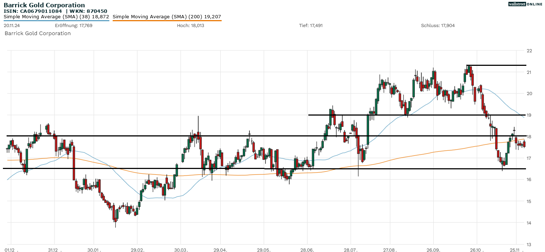The width and height of the screenshot is (545, 252).
Task: Click the 18 price axis label
Action: pyautogui.click(x=529, y=137)
